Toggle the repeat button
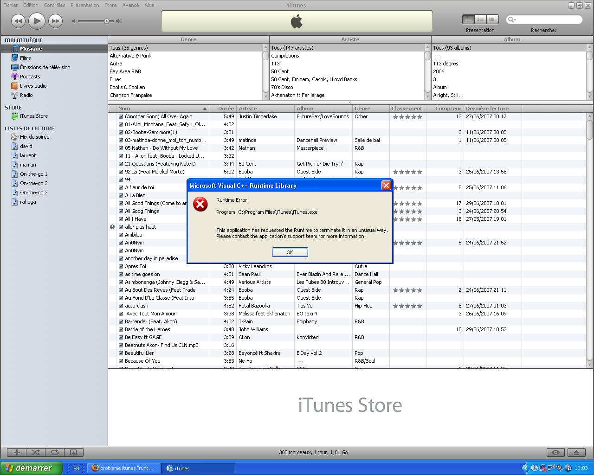Viewport: 594px width, 475px height. 54,452
